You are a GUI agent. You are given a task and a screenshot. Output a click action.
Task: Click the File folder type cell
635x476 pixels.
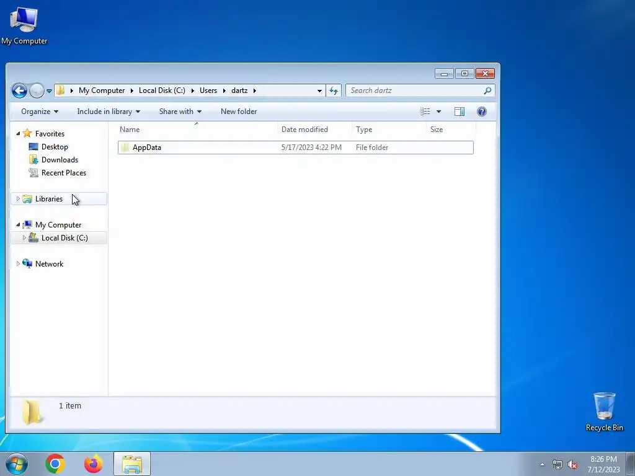[372, 148]
